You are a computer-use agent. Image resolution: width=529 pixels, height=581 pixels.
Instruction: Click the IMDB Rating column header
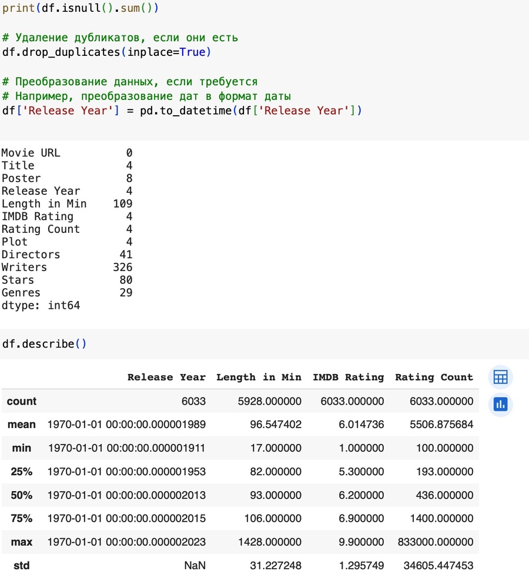(348, 377)
